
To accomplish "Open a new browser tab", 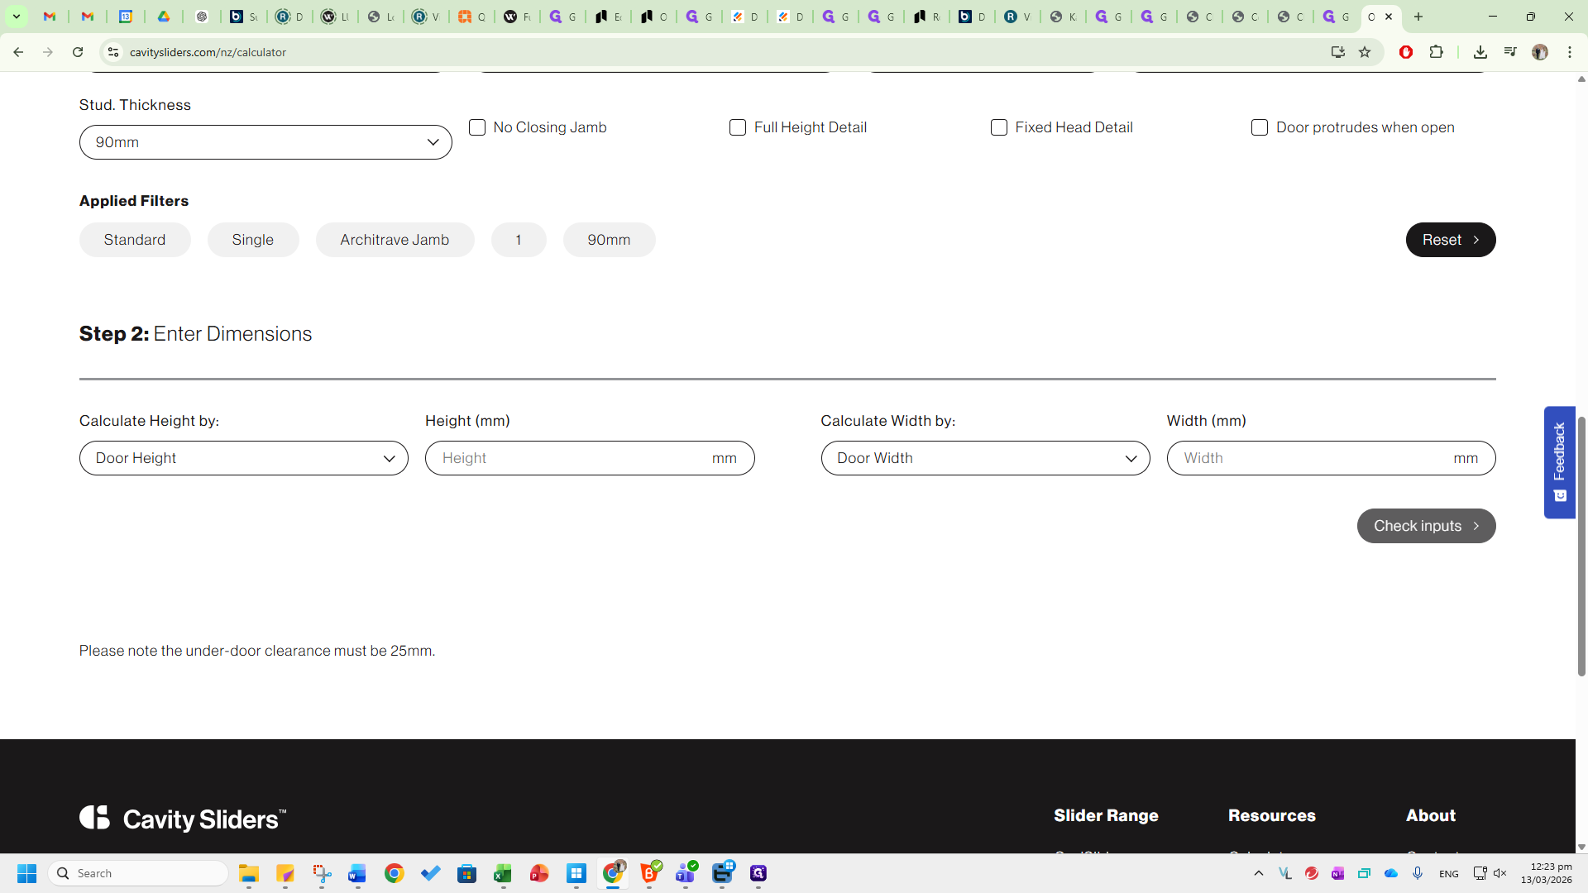I will (1418, 17).
